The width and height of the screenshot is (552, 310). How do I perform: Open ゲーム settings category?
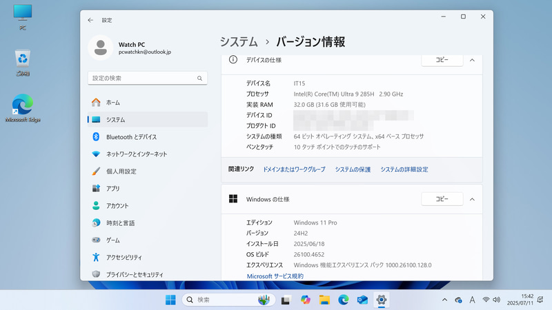(x=148, y=240)
